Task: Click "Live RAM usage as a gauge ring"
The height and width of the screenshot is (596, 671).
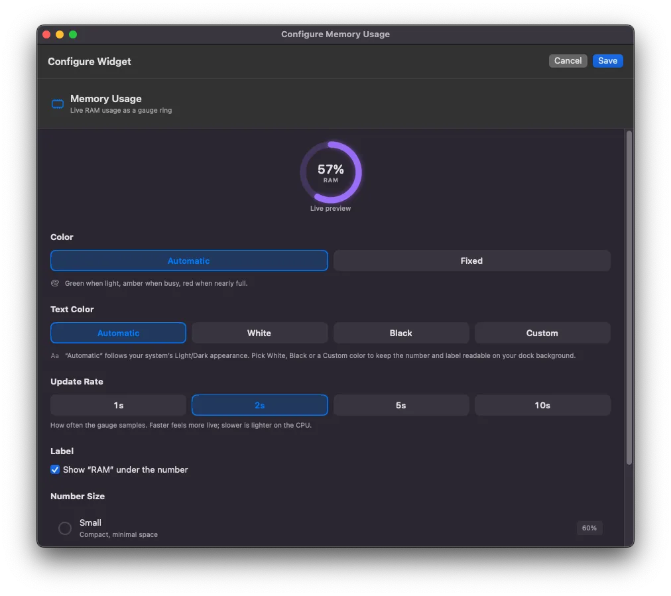Action: [121, 111]
